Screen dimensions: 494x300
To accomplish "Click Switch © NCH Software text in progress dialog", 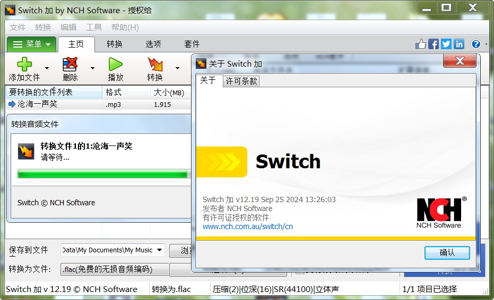I will tap(56, 203).
